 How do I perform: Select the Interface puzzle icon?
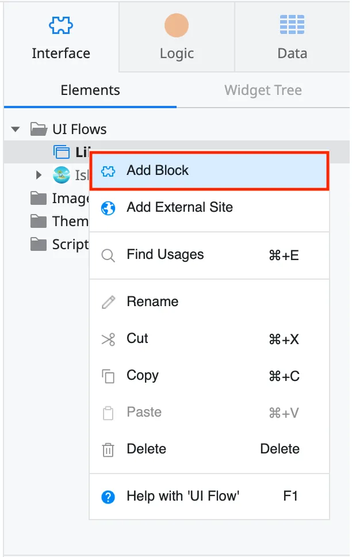pos(60,25)
